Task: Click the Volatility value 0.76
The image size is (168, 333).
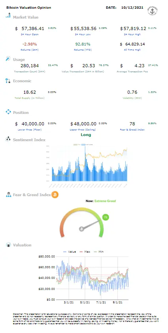Action: coord(132,92)
